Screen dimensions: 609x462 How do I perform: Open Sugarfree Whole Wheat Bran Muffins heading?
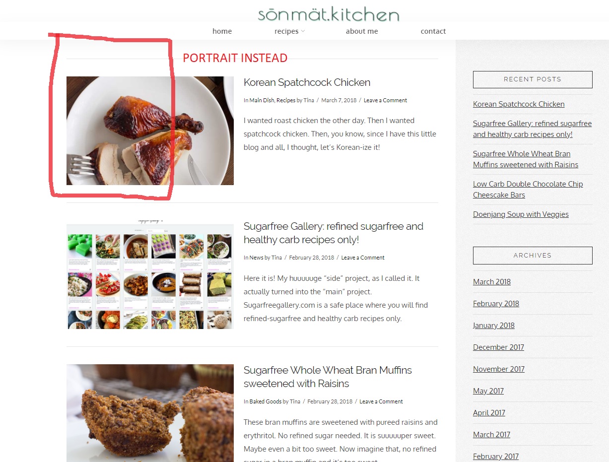[328, 377]
